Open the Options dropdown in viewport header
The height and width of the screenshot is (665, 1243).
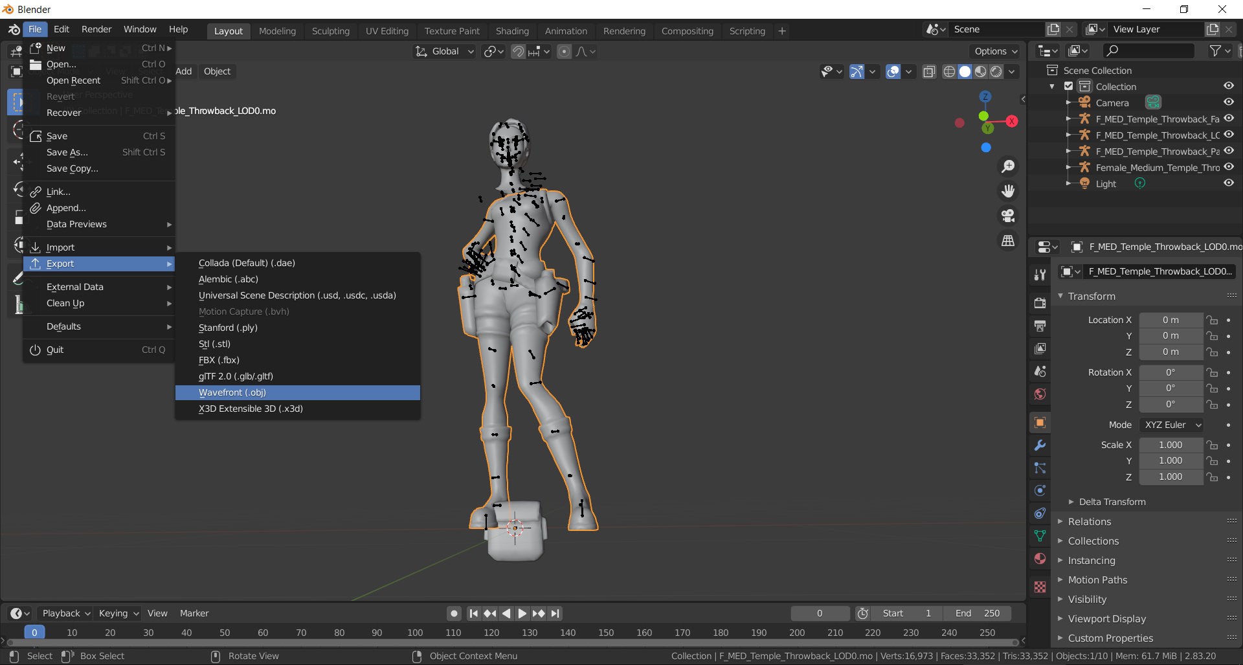coord(996,51)
